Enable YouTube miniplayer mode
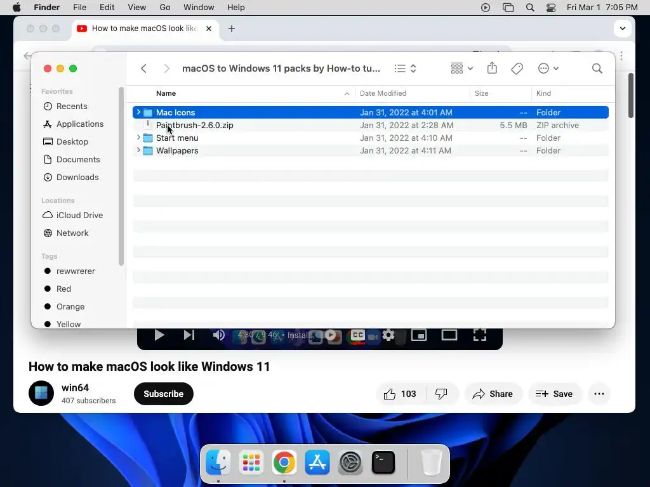Image resolution: width=650 pixels, height=487 pixels. point(419,335)
